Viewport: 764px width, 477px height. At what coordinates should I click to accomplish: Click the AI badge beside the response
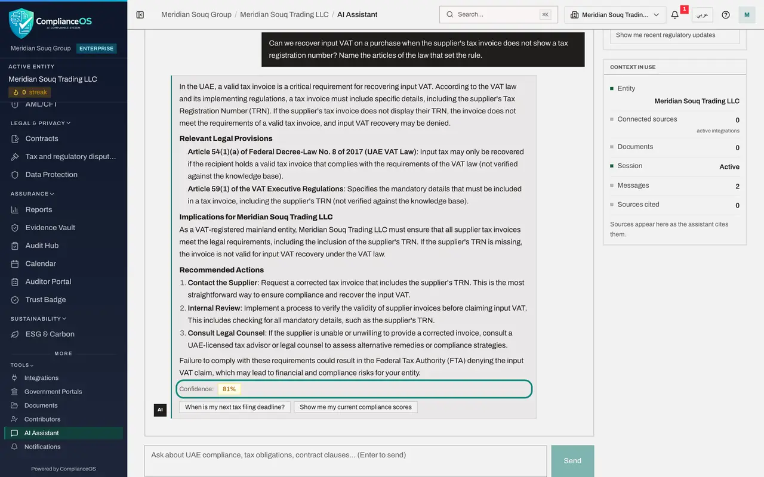pos(160,410)
